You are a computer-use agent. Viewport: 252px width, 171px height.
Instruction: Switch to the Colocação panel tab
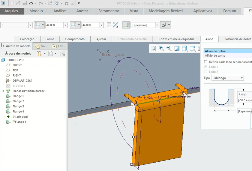[27, 39]
